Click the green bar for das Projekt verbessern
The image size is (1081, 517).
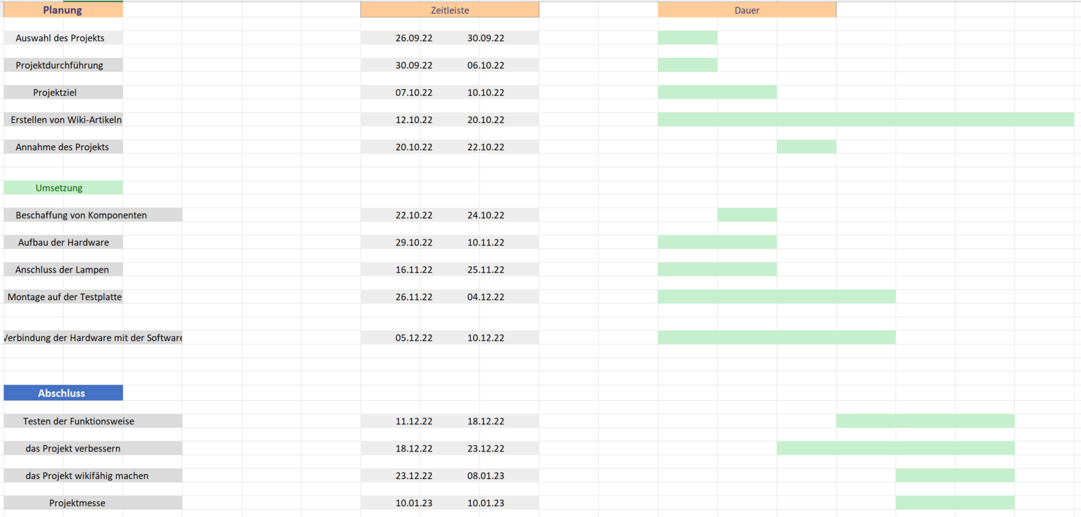[895, 448]
